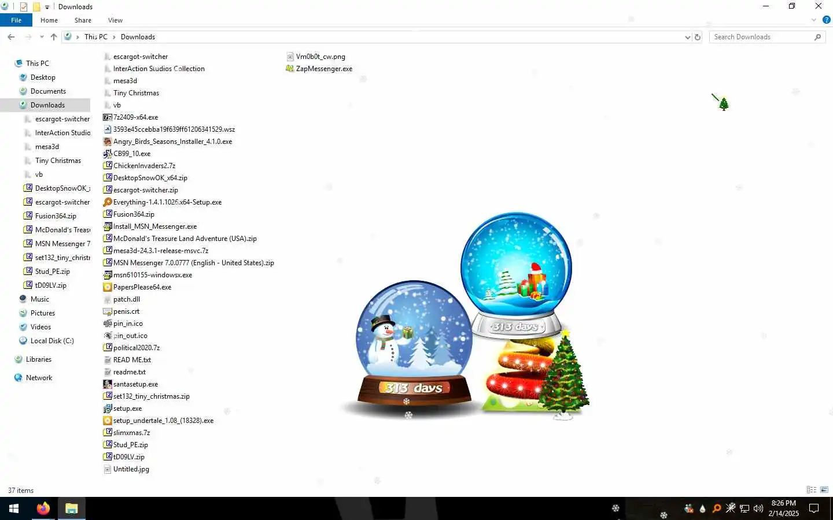Open Libraries in navigation pane

[x=38, y=359]
